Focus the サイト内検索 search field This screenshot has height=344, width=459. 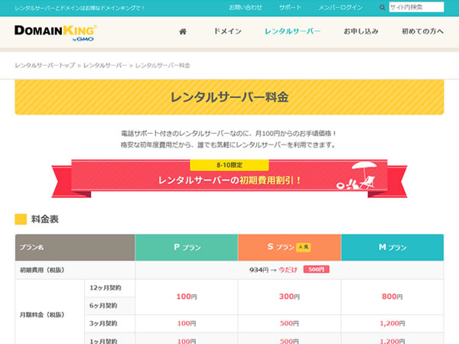[416, 8]
